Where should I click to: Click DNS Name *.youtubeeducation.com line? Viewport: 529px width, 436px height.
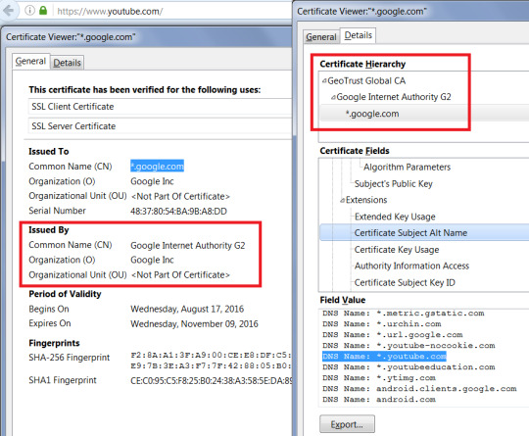(x=409, y=367)
